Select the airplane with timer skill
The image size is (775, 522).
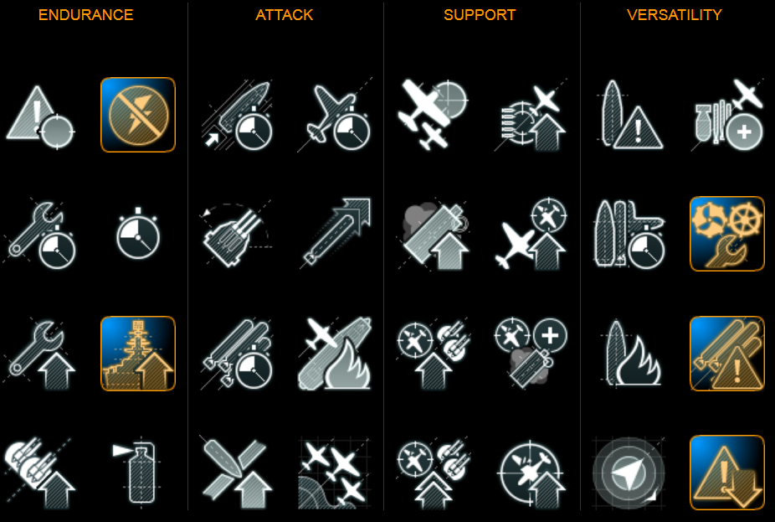[x=334, y=116]
